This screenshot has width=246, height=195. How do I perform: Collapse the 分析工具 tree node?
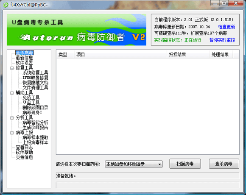(x=12, y=118)
